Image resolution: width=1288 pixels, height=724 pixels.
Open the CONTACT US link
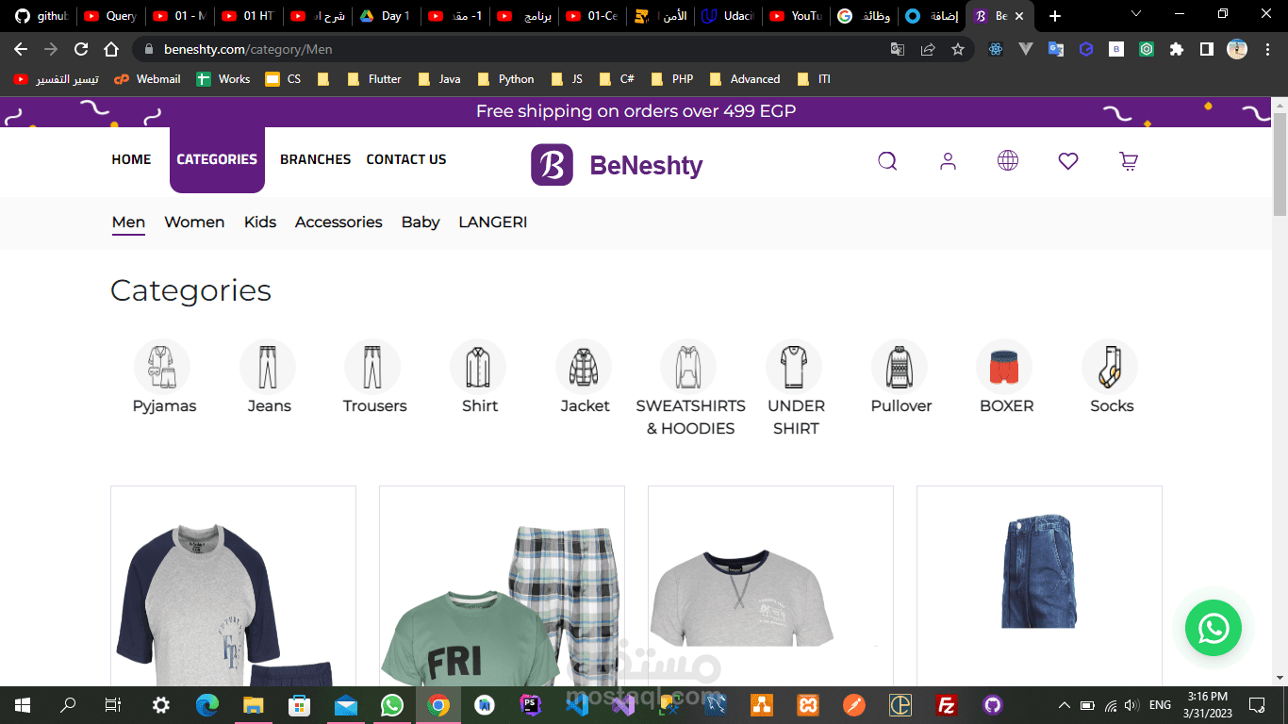click(406, 159)
